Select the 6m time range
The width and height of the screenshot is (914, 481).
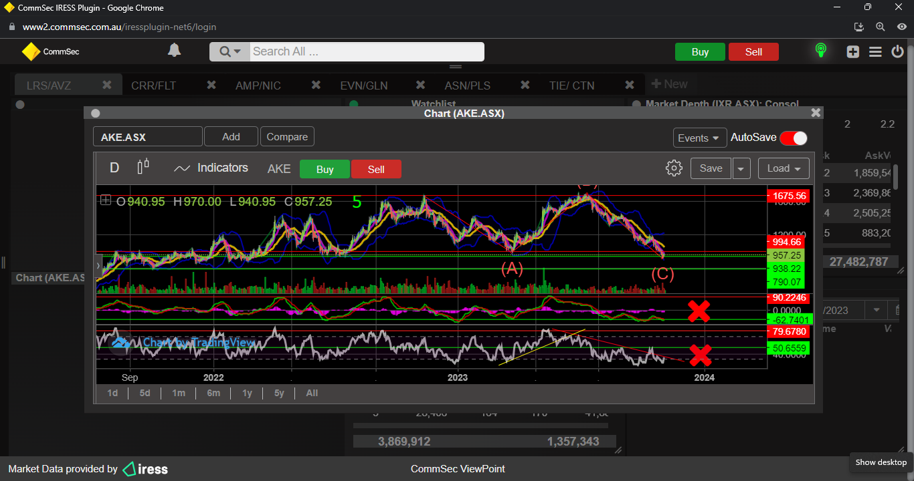tap(213, 393)
